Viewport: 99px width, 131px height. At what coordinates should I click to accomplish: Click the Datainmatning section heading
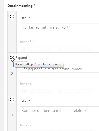point(20,6)
